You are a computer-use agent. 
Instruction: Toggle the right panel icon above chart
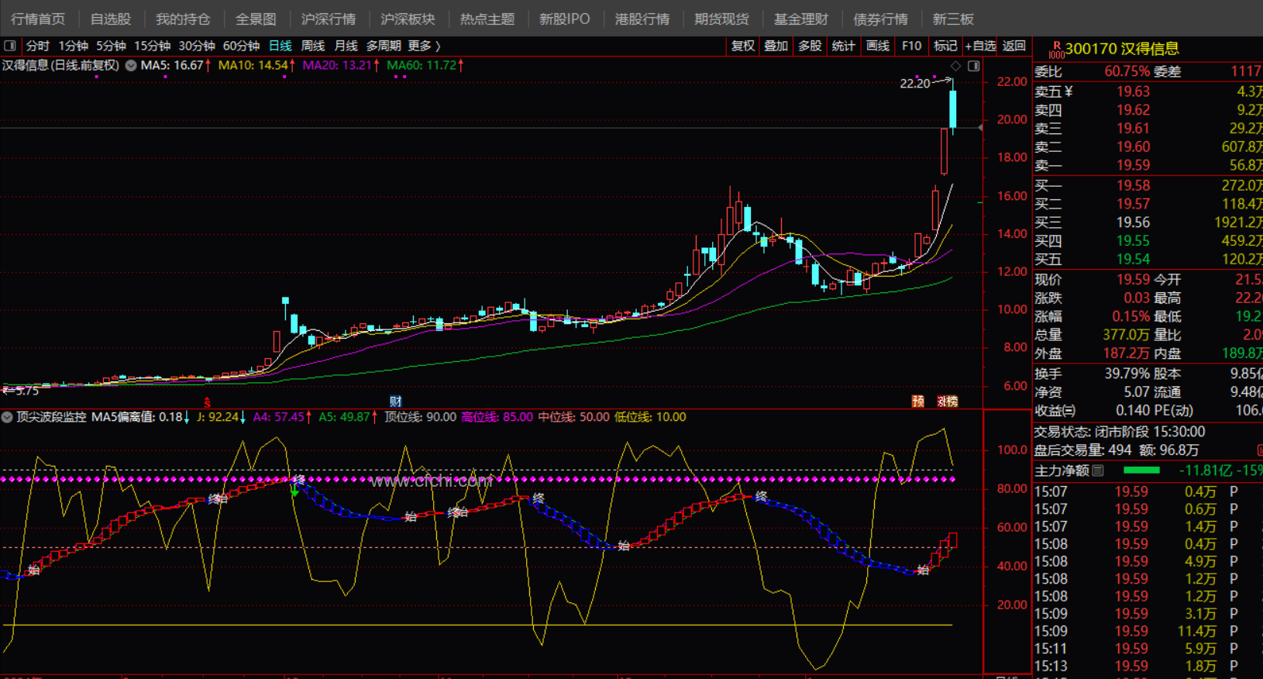coord(973,66)
